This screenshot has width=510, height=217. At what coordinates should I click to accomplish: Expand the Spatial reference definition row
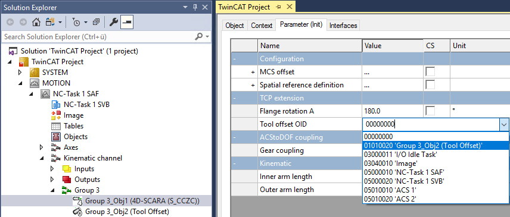pos(253,85)
